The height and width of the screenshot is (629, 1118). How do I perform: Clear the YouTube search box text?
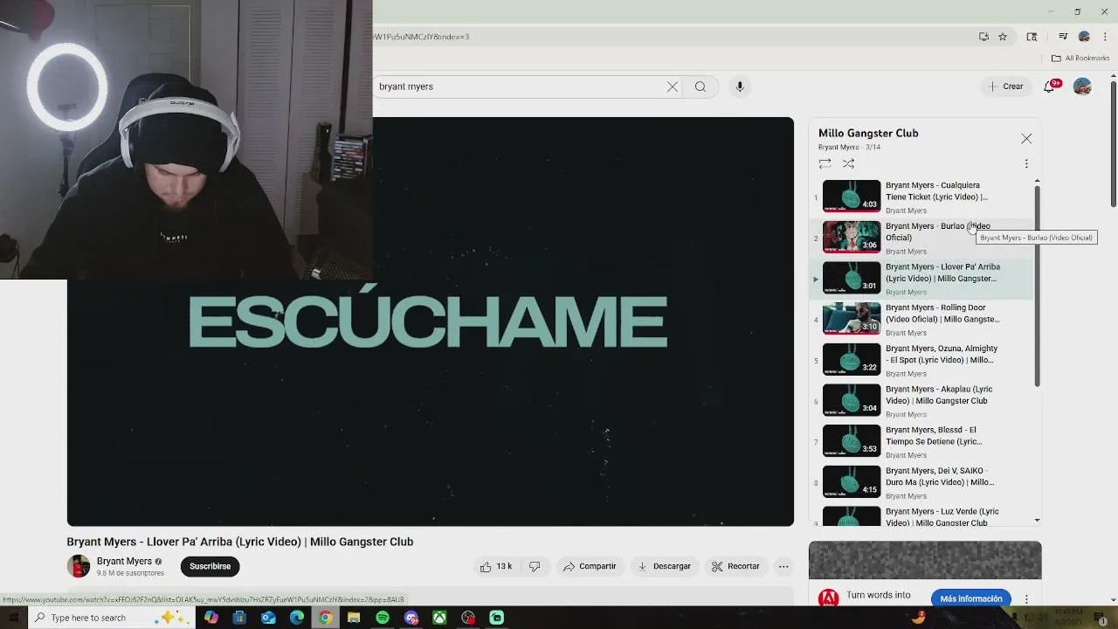click(673, 86)
